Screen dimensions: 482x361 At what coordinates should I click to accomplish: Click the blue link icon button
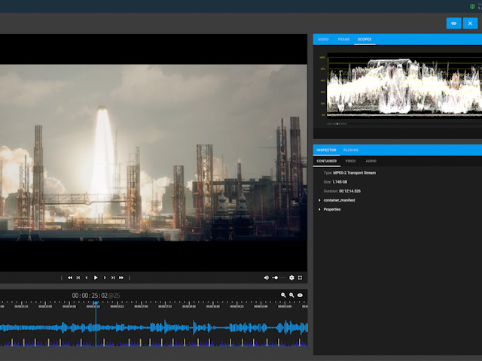click(453, 23)
